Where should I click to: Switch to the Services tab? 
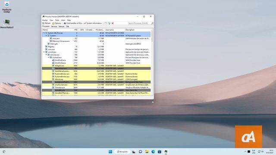tap(54, 27)
